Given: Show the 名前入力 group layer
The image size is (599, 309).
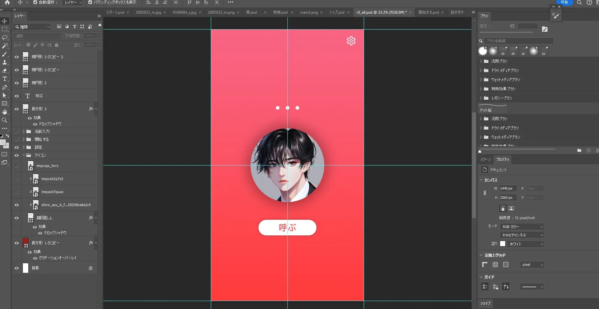Looking at the screenshot, I should [x=17, y=131].
